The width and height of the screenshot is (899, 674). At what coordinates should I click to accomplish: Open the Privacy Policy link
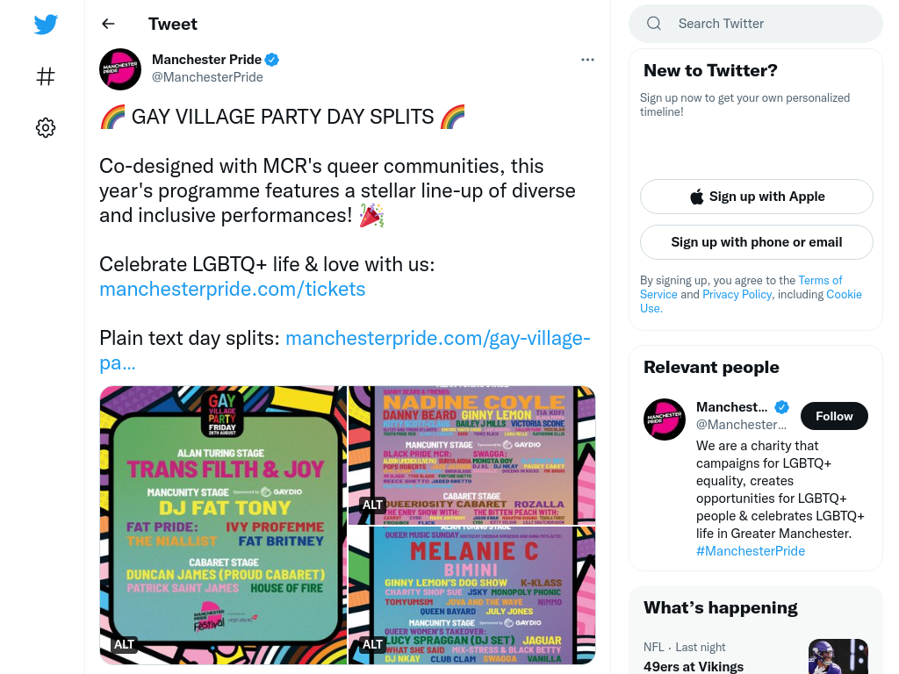737,294
